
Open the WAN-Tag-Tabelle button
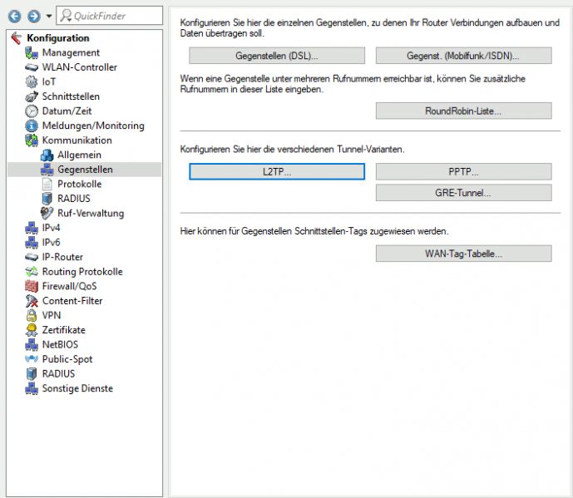pos(463,254)
